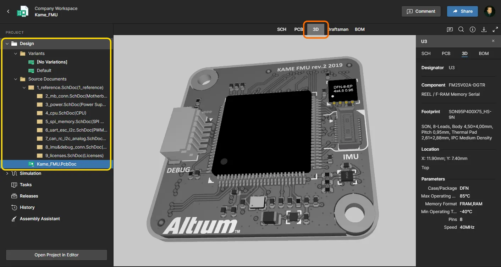501x267 pixels.
Task: Open the Assembly Assistant
Action: 40,219
